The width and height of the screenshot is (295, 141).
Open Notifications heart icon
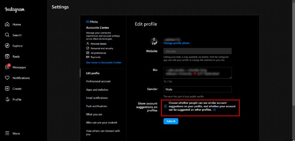point(7,78)
